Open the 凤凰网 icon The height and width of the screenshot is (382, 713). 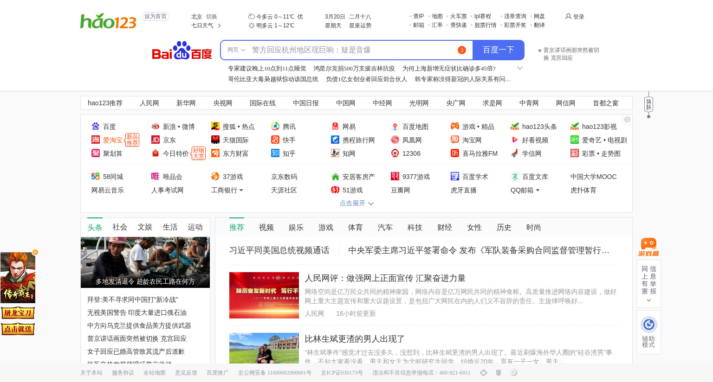[x=395, y=140]
